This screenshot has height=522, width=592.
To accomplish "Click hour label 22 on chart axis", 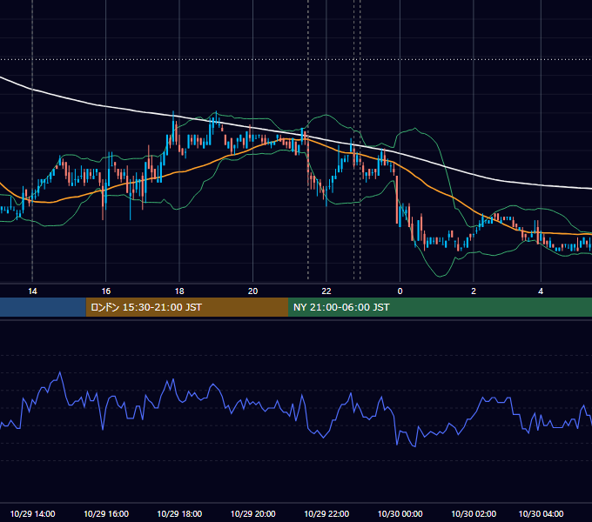I will coord(326,291).
